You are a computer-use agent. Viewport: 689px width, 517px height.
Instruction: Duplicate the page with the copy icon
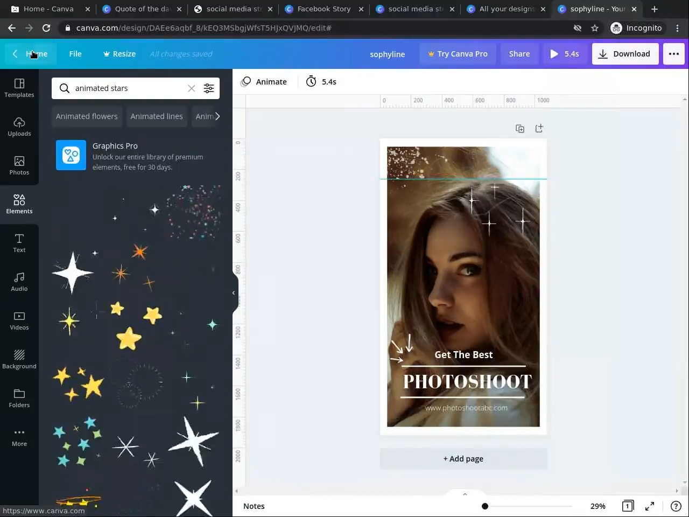coord(520,129)
